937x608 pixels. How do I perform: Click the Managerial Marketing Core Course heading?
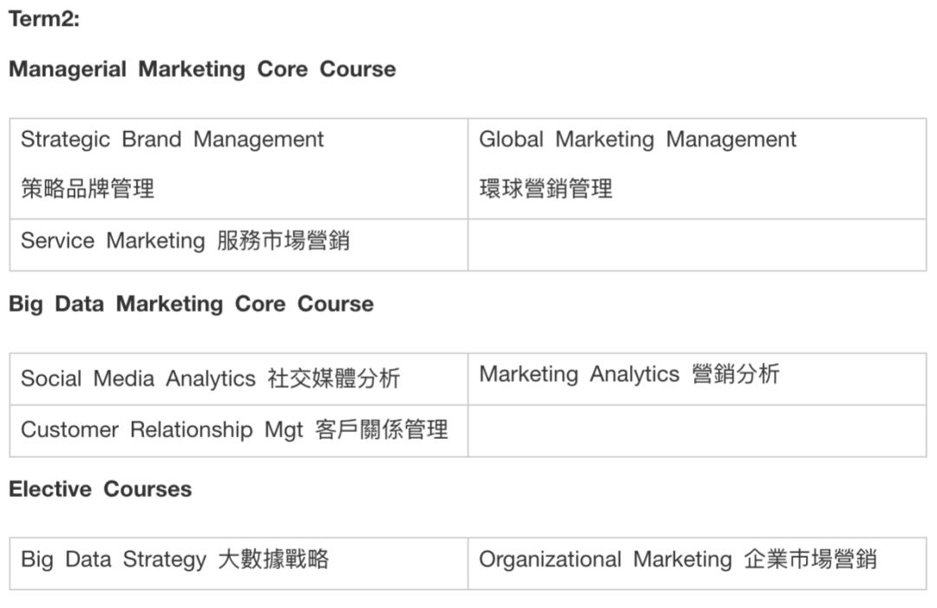coord(202,69)
